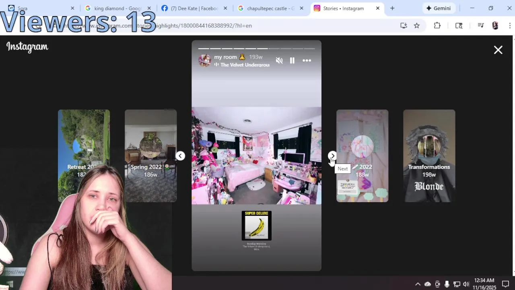The height and width of the screenshot is (290, 515).
Task: Open the Transformations highlight card
Action: (x=429, y=156)
